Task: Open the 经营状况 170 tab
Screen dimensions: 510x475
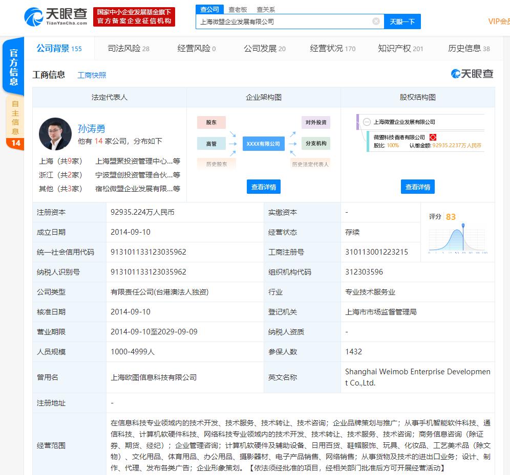Action: pyautogui.click(x=333, y=49)
